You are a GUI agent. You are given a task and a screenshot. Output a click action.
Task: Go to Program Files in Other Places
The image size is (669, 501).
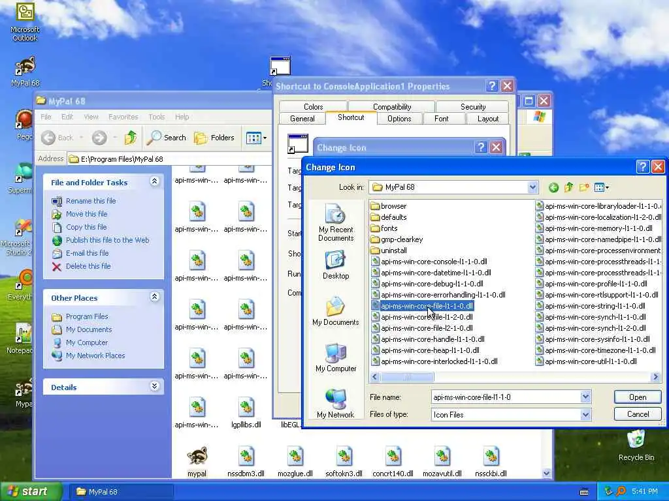[x=87, y=316]
